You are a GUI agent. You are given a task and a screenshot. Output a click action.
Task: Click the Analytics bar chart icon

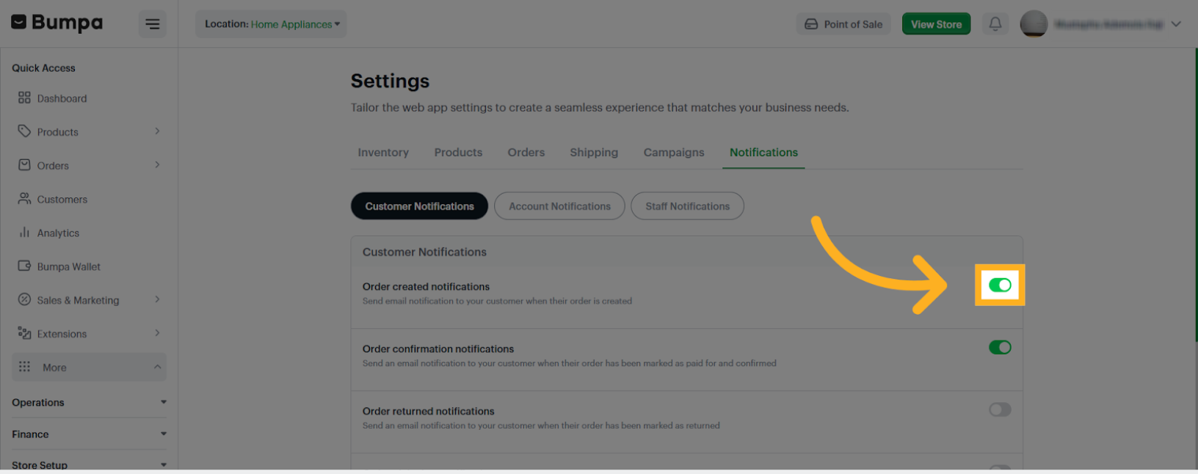pyautogui.click(x=24, y=233)
